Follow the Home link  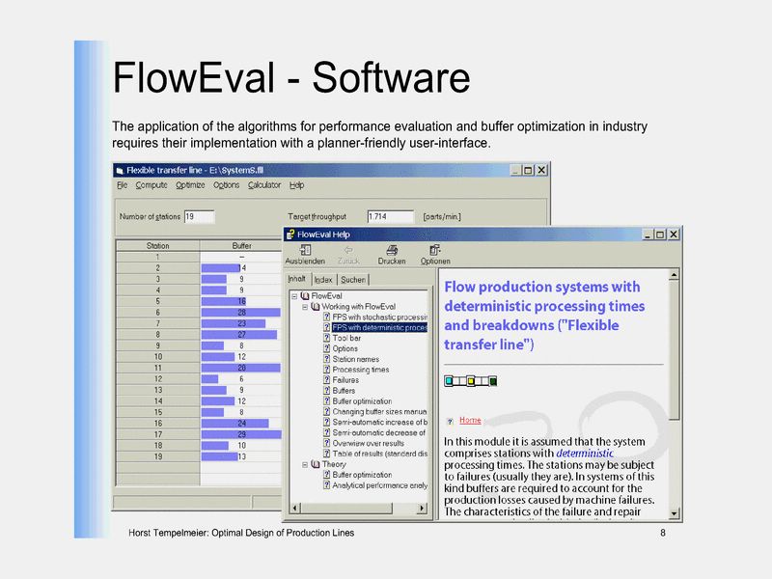[470, 421]
